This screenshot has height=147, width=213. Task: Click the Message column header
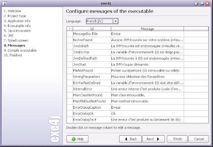click(147, 29)
